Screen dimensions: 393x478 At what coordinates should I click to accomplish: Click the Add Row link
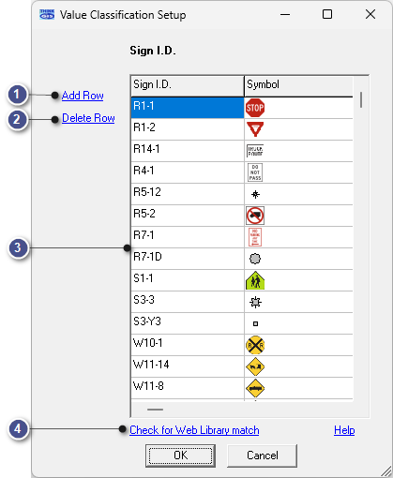83,96
